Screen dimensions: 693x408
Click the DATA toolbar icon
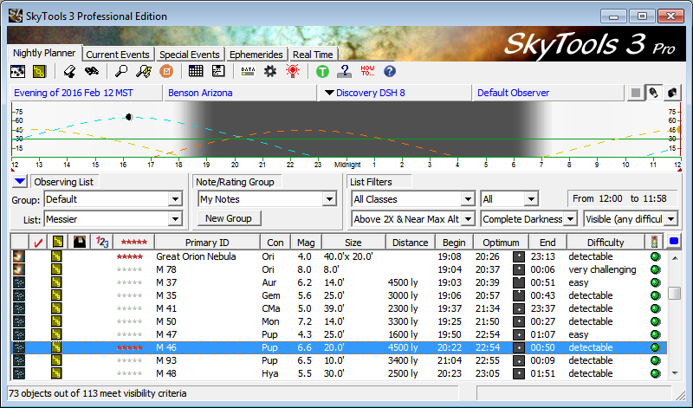click(x=248, y=71)
